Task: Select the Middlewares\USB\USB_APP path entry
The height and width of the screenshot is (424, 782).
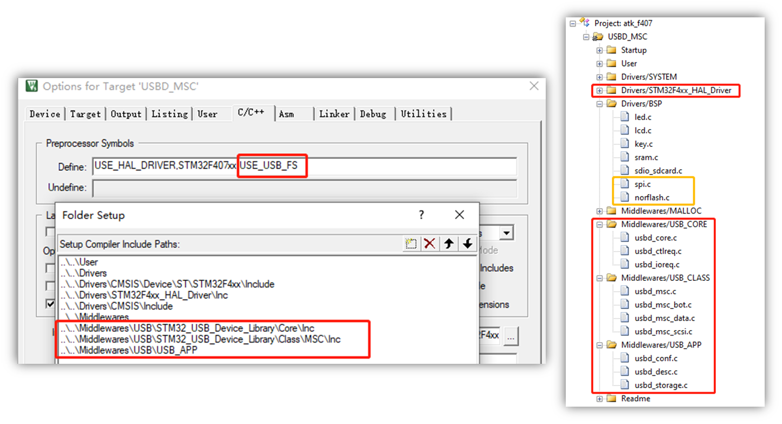Action: (x=129, y=350)
